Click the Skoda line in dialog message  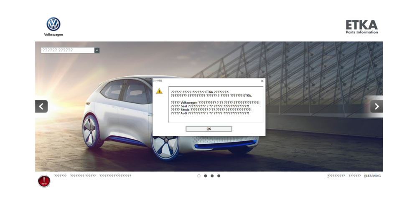click(211, 110)
